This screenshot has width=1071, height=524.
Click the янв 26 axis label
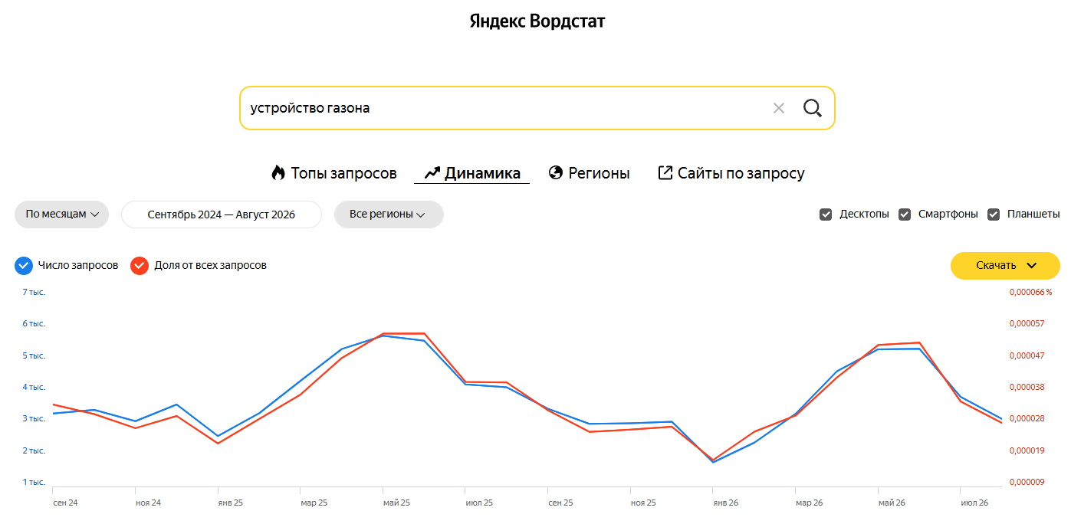coord(726,503)
